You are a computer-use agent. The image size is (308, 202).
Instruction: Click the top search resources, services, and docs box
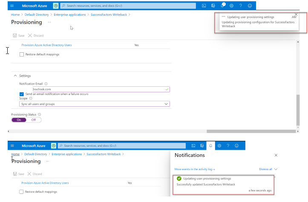128,6
